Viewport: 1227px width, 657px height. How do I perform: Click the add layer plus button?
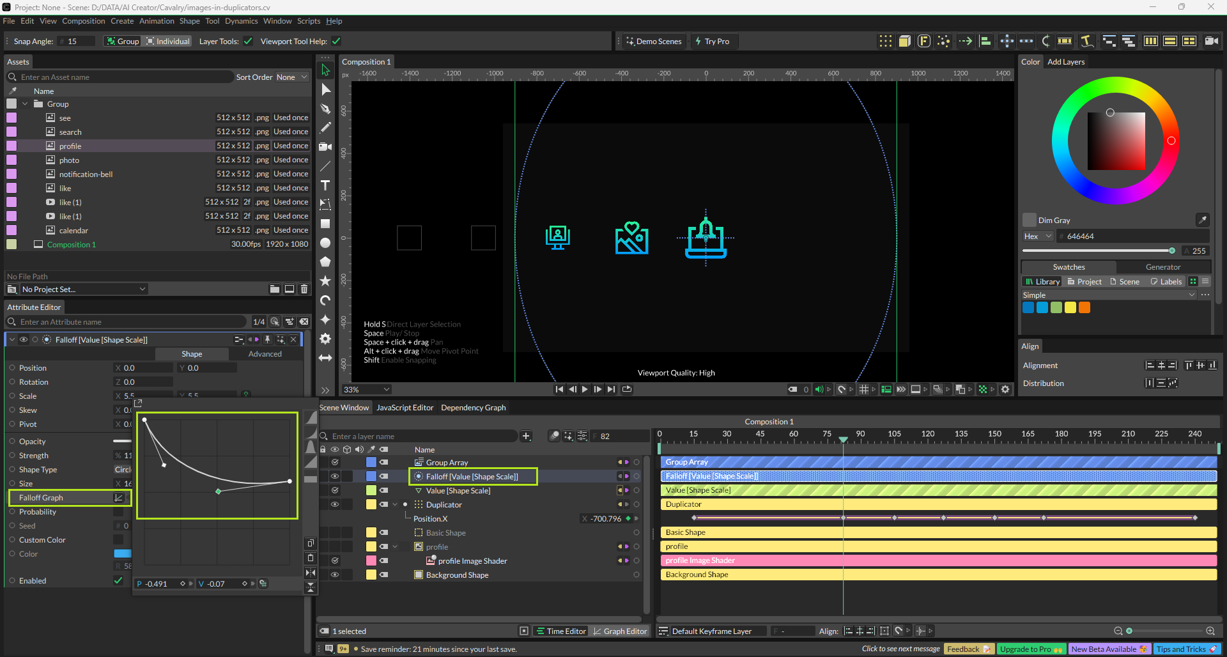coord(526,437)
